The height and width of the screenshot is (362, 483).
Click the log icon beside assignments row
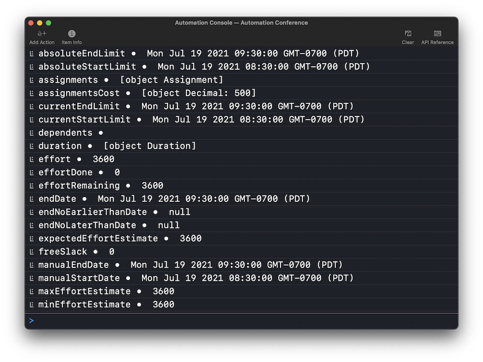tap(32, 80)
